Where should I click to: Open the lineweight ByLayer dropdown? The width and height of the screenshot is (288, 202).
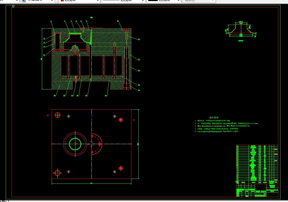tap(164, 1)
